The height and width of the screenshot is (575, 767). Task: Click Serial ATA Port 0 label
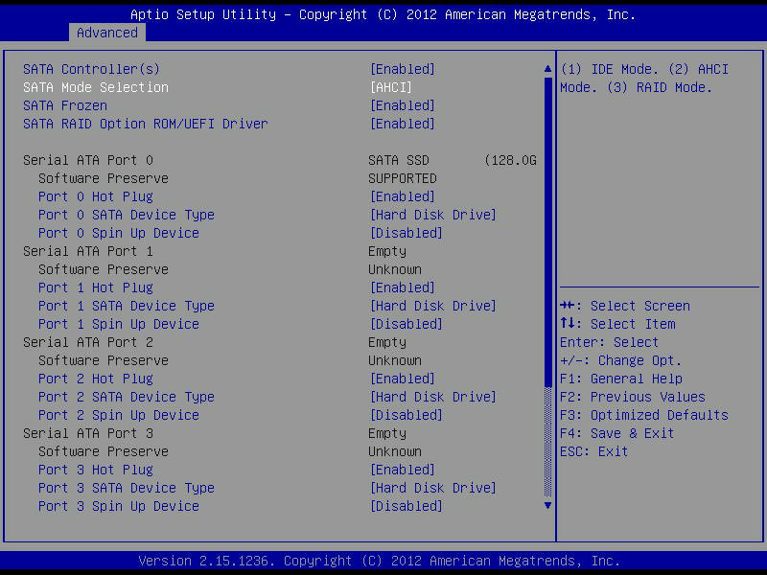pos(88,160)
